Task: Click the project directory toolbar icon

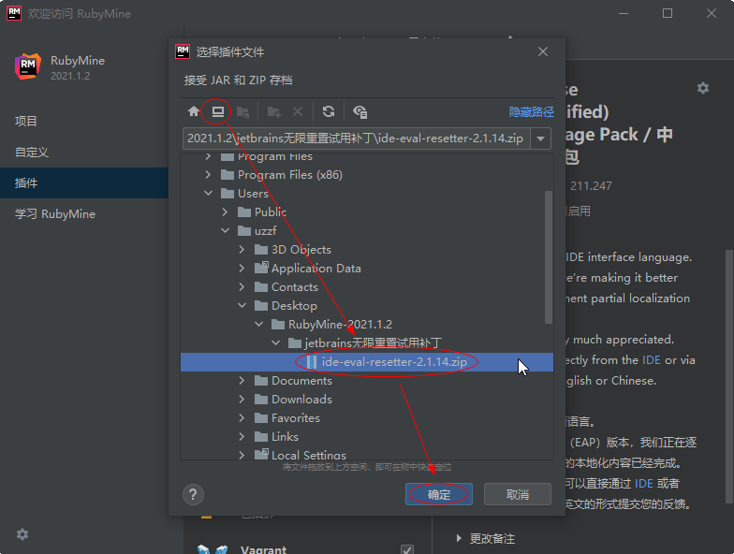Action: click(242, 112)
